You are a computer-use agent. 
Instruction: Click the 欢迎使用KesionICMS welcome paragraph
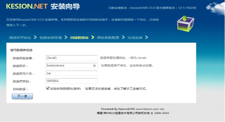point(82,22)
